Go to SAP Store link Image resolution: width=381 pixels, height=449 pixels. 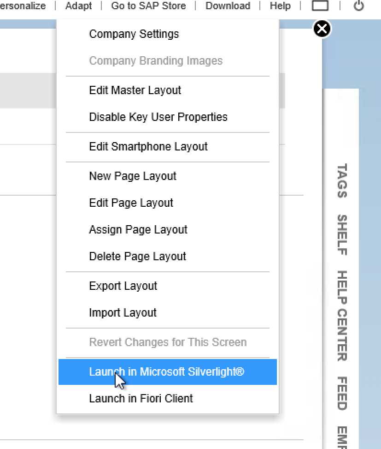click(x=148, y=6)
